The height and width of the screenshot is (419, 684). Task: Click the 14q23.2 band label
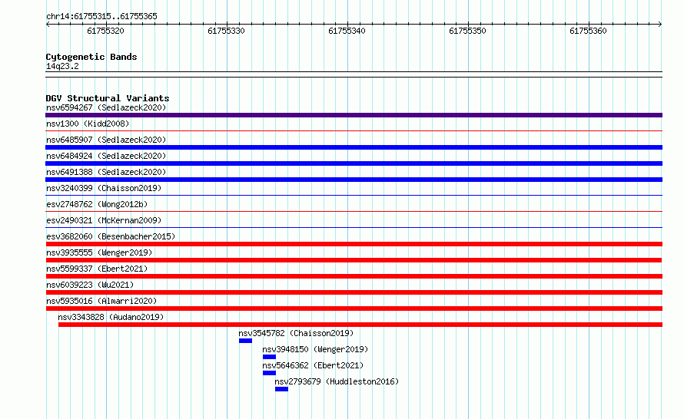pyautogui.click(x=62, y=66)
